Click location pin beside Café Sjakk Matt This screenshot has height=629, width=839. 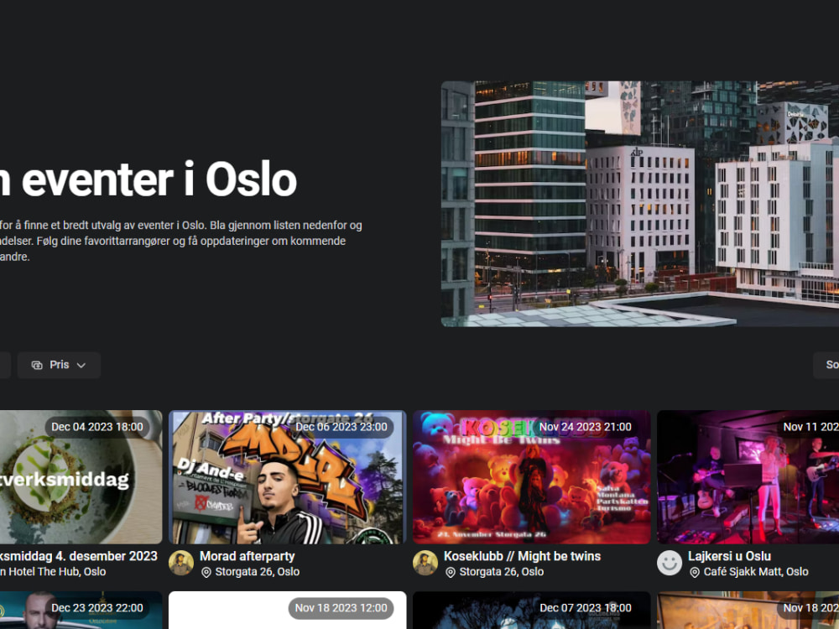point(694,572)
